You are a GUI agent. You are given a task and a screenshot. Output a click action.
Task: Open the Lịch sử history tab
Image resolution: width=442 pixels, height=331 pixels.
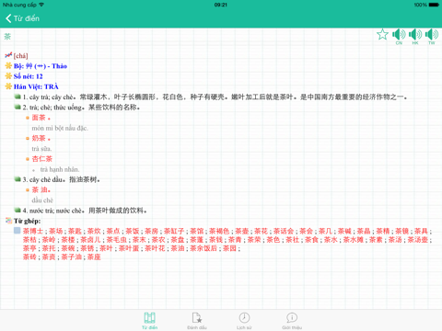point(244,321)
